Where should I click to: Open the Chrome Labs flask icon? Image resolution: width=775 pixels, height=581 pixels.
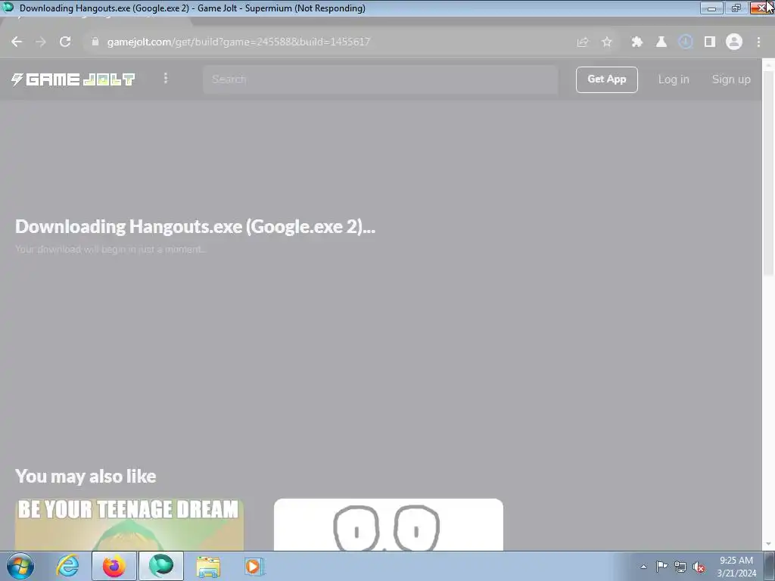(661, 42)
